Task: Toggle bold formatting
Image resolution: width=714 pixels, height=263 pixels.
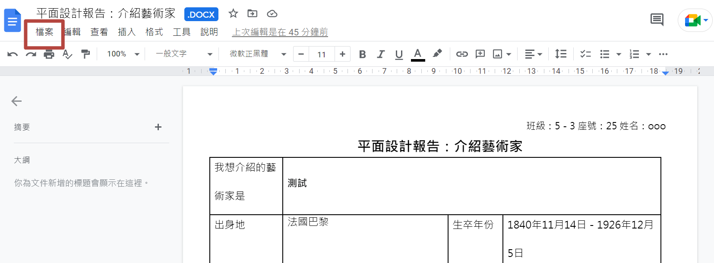Action: click(363, 54)
